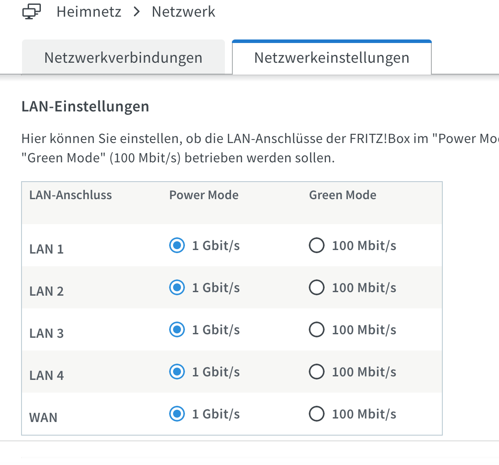The image size is (499, 465).
Task: Click the Heimnetz network computers icon
Action: (31, 11)
